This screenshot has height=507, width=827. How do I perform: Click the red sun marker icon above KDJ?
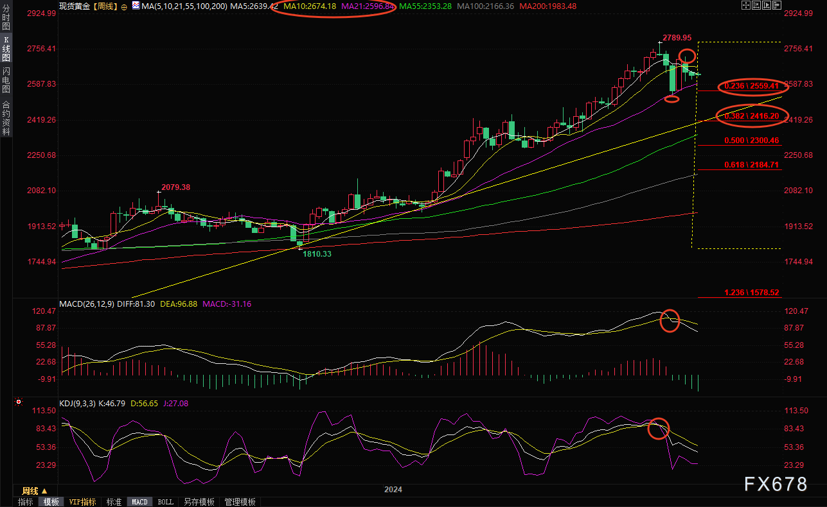[x=18, y=403]
